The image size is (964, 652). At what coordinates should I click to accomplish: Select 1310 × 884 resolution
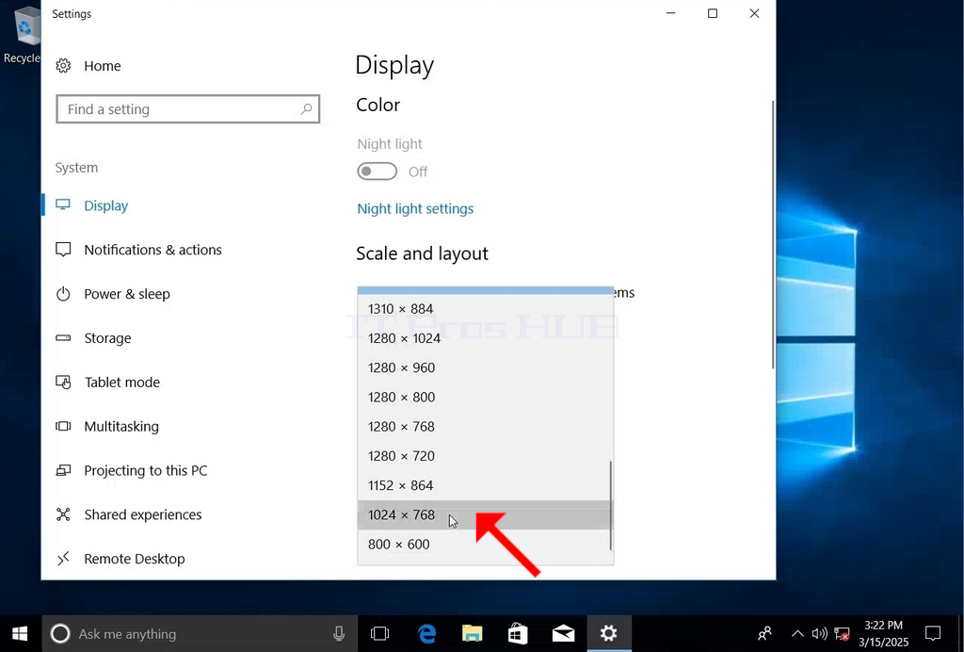pos(485,309)
